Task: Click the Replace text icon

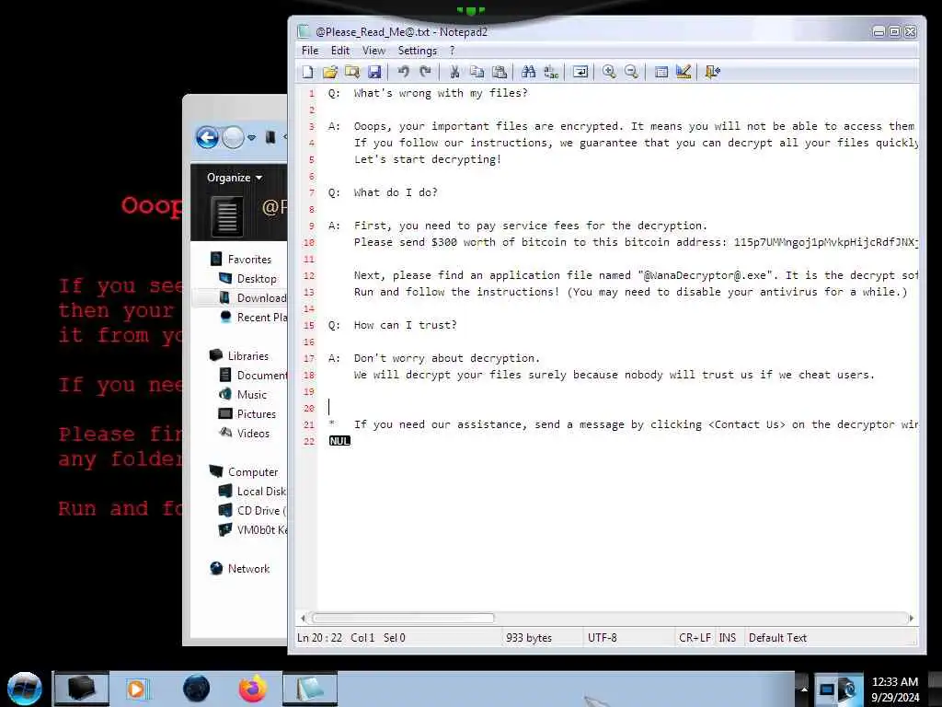Action: (x=551, y=72)
